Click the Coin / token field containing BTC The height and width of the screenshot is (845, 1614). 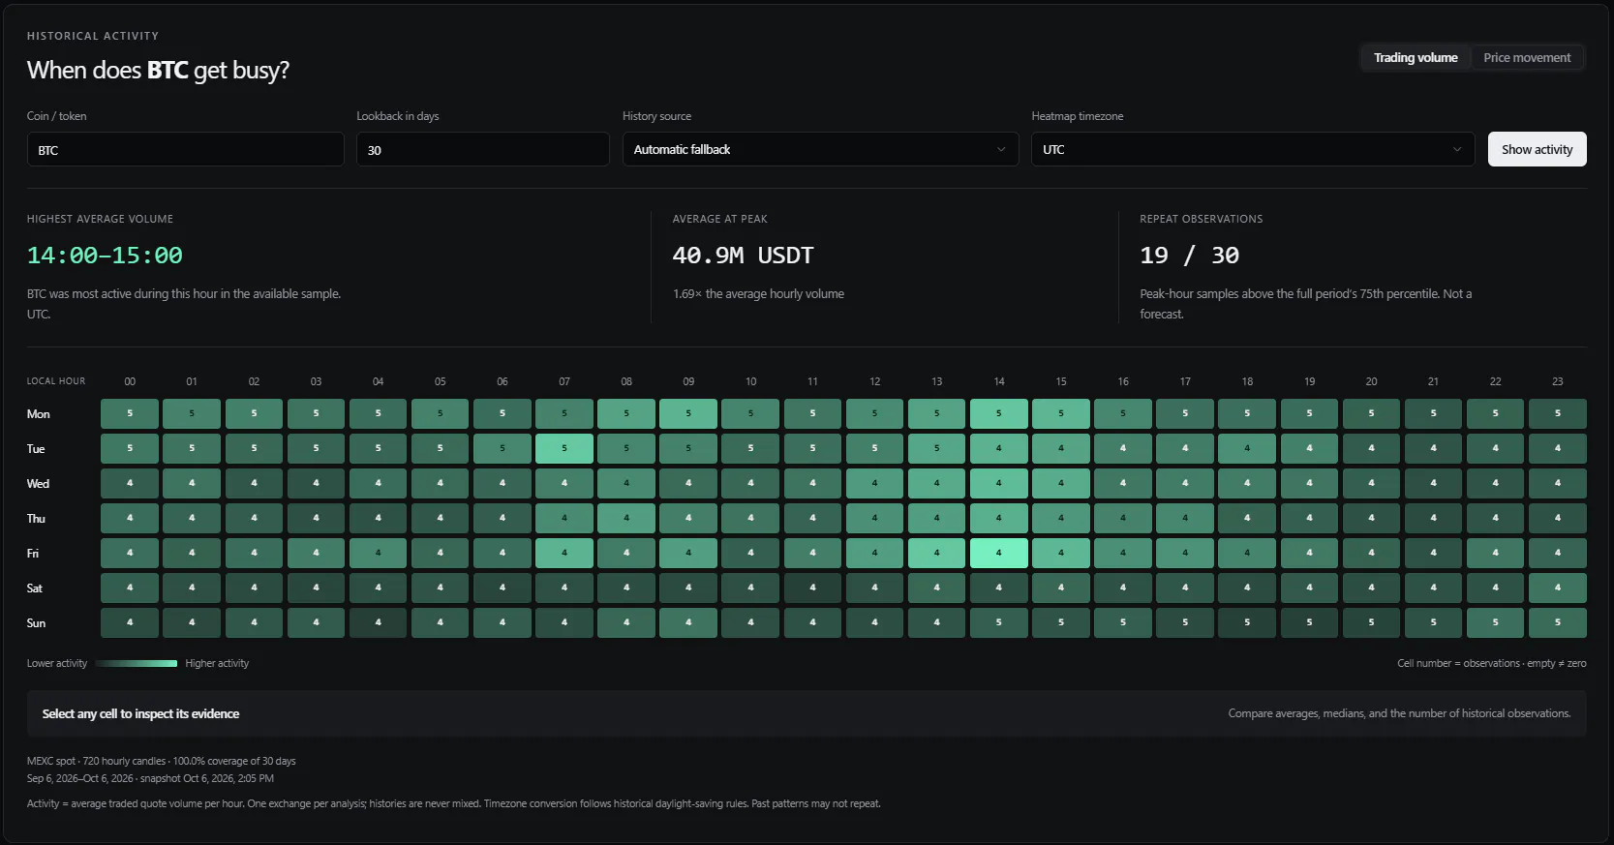pos(185,150)
